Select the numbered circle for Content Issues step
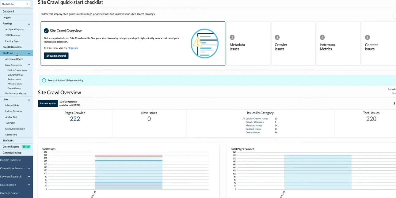This screenshot has width=396, height=198. click(367, 37)
